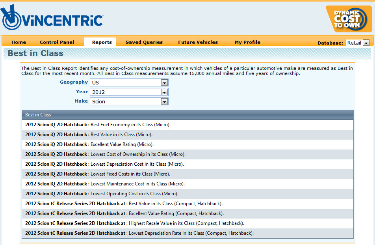Select the tC Best Value in its Class row
Viewport: 375px width, 245px height.
(x=187, y=204)
